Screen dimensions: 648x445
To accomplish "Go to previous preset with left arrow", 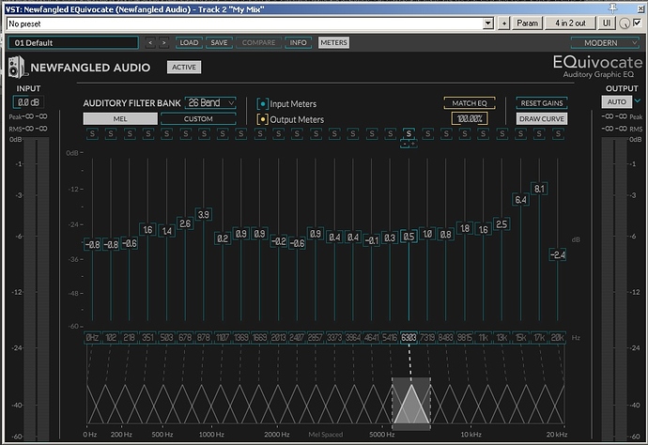I will coord(150,42).
